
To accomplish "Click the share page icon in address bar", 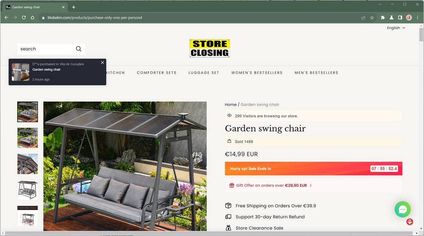I will [363, 18].
